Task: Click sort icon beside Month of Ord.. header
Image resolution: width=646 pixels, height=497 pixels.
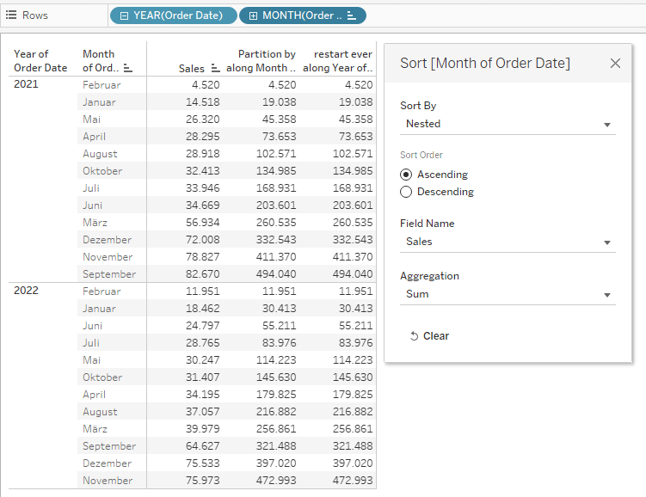Action: (x=128, y=68)
